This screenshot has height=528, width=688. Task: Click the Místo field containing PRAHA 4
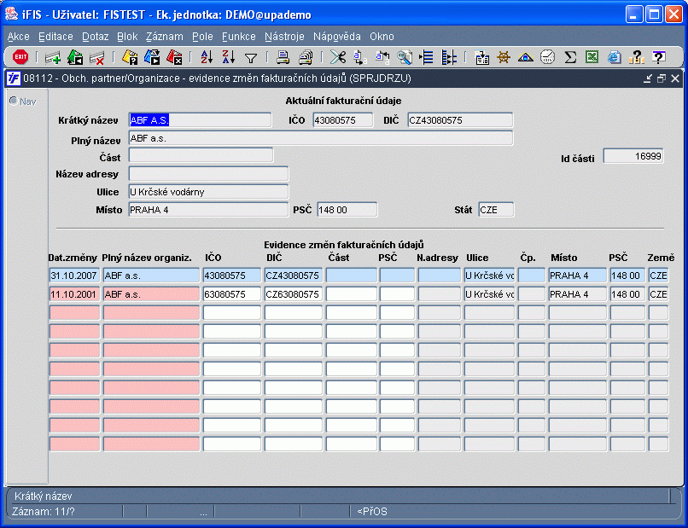207,210
